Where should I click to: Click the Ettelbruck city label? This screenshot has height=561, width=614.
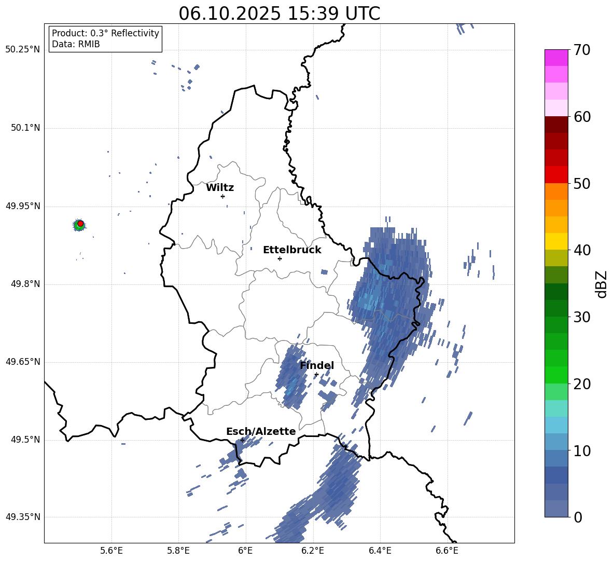[x=292, y=250]
